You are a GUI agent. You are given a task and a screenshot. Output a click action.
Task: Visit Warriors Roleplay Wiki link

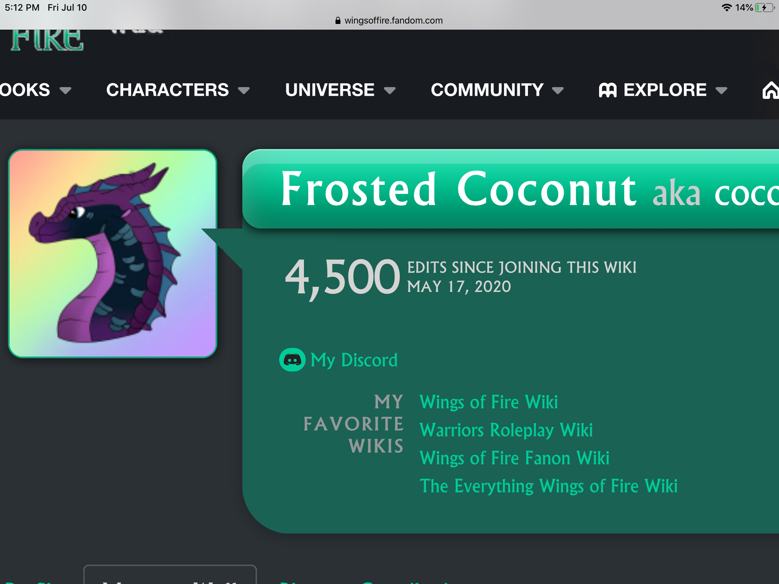click(506, 430)
